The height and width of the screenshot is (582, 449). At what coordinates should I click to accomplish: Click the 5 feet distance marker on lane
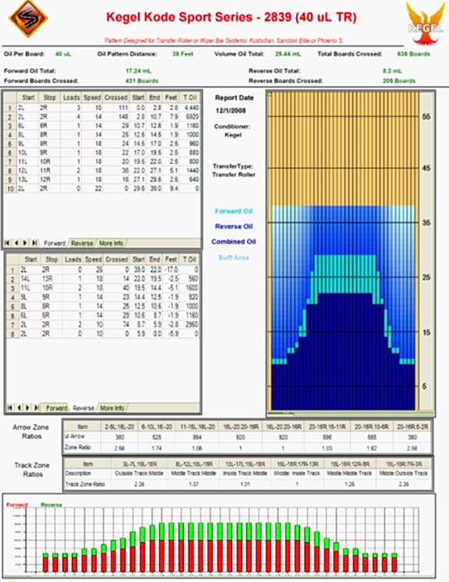tap(425, 386)
